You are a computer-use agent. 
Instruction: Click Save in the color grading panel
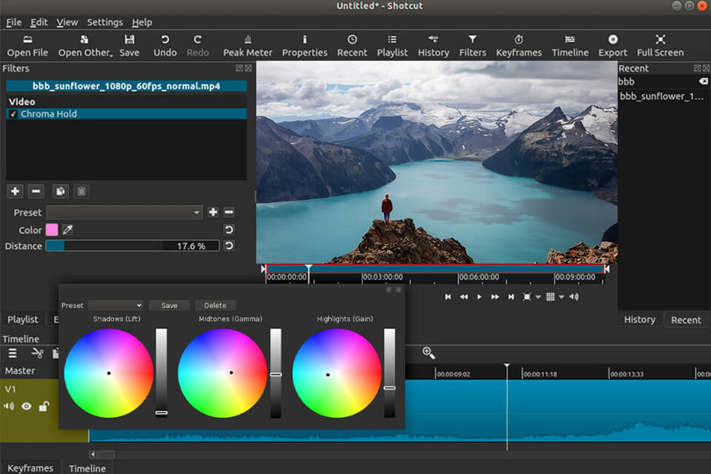point(169,305)
